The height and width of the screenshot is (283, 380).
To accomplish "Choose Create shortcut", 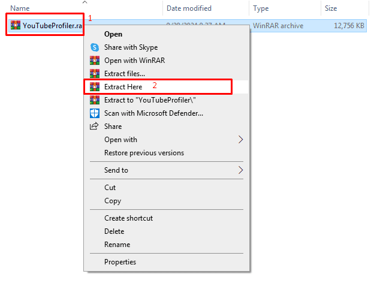I will [166, 218].
